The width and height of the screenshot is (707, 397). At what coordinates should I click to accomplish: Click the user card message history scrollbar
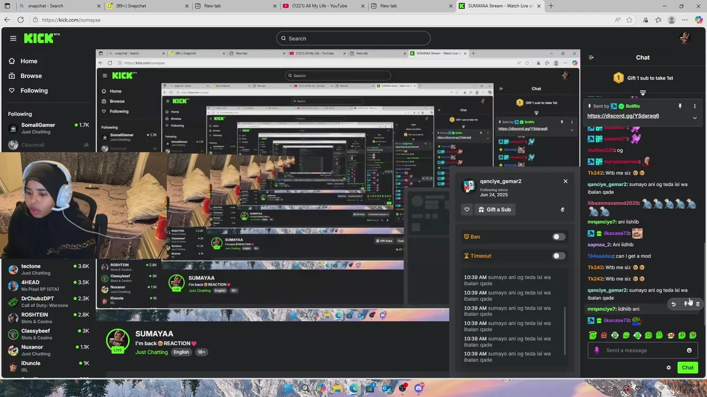click(x=565, y=331)
